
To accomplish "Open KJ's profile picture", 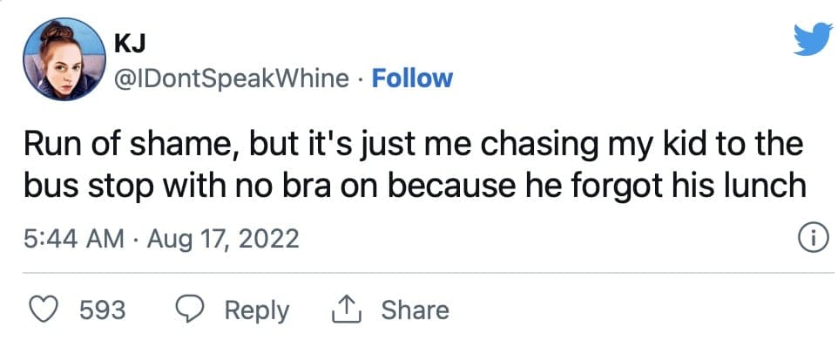I will coord(64,58).
